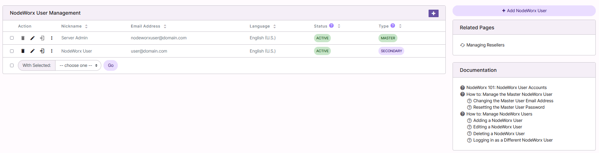599x153 pixels.
Task: Sort by Nickname column arrows
Action: click(x=86, y=26)
